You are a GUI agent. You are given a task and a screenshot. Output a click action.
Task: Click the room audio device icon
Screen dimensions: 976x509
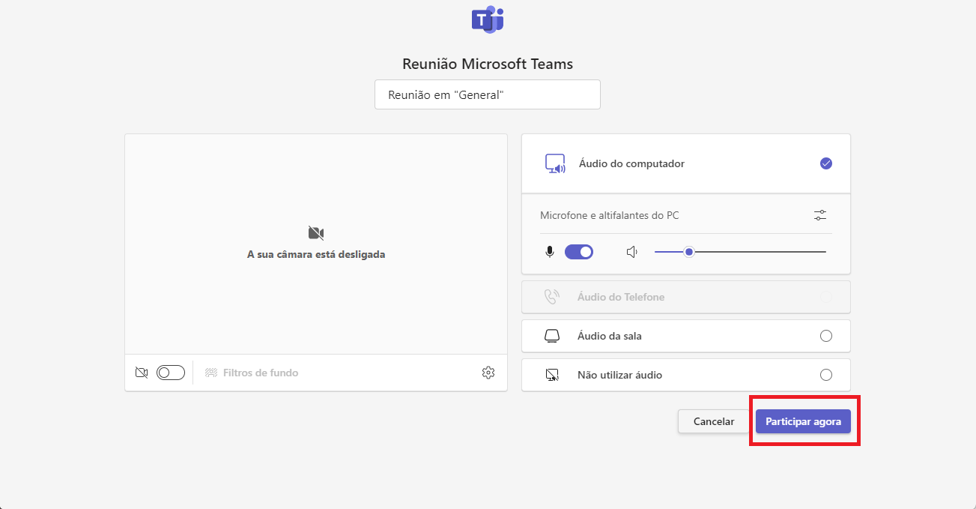552,336
